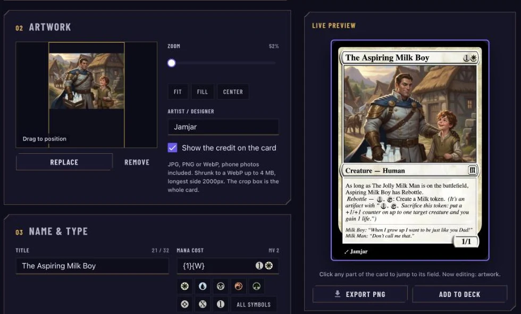The image size is (521, 314).
Task: Add the X mana symbol
Action: point(203,304)
